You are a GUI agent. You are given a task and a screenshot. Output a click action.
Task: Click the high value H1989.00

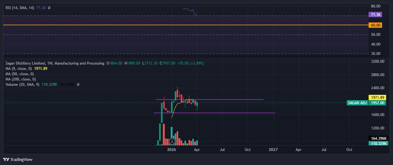133,63
